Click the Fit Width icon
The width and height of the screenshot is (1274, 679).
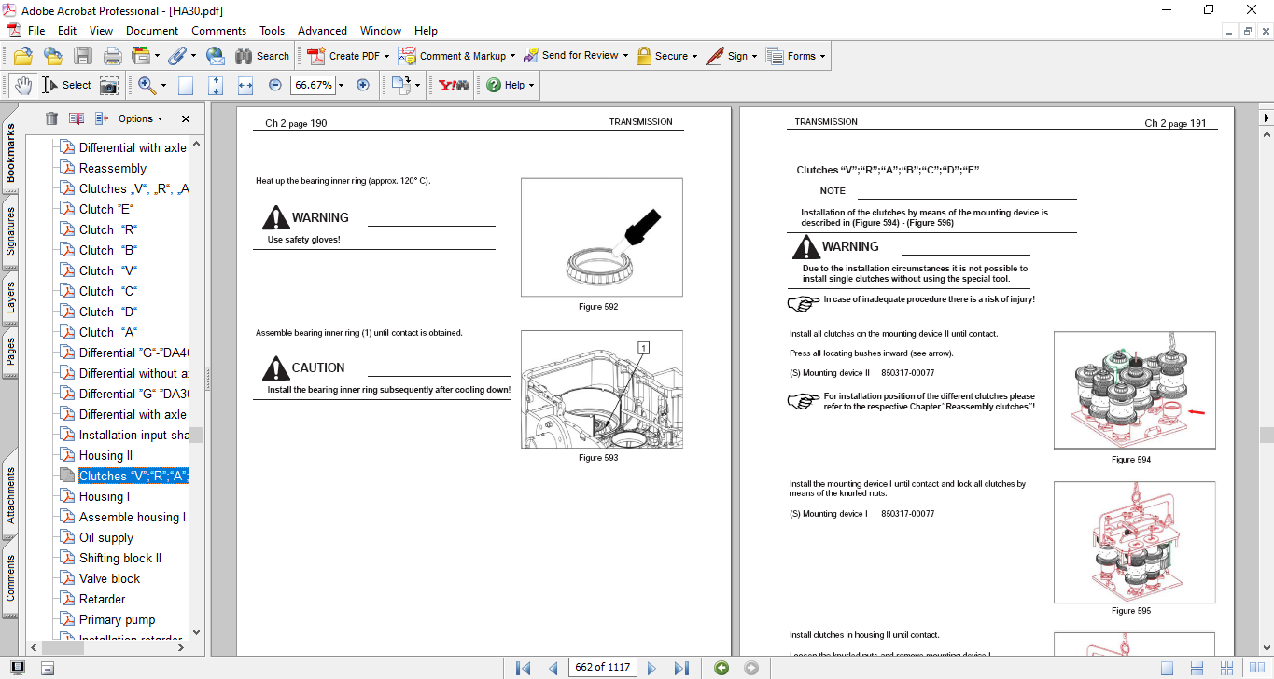[x=245, y=85]
